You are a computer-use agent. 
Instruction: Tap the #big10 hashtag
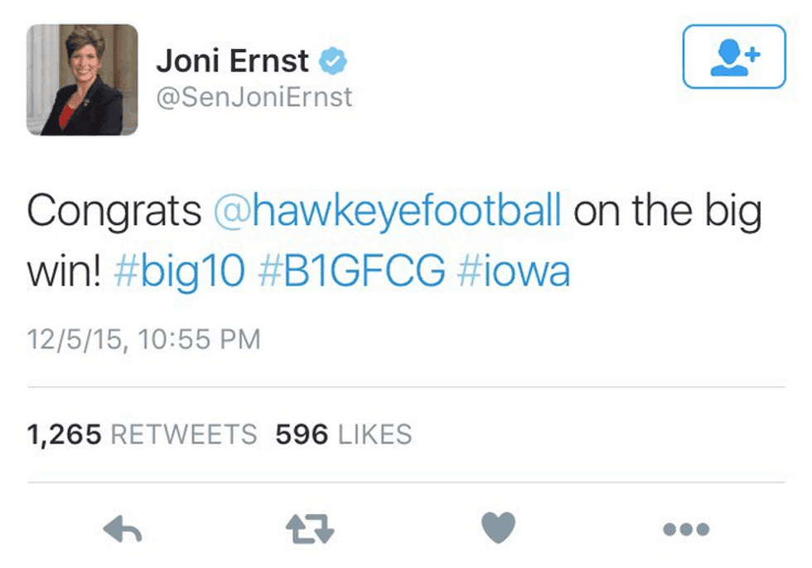tap(179, 270)
